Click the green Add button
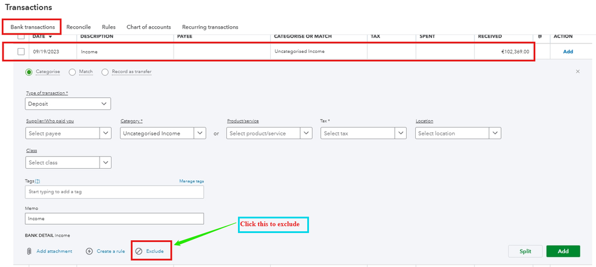This screenshot has height=267, width=596. pyautogui.click(x=563, y=252)
